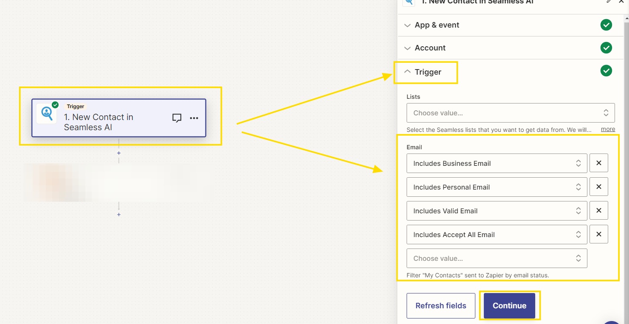Click the Continue button
This screenshot has width=629, height=324.
509,306
